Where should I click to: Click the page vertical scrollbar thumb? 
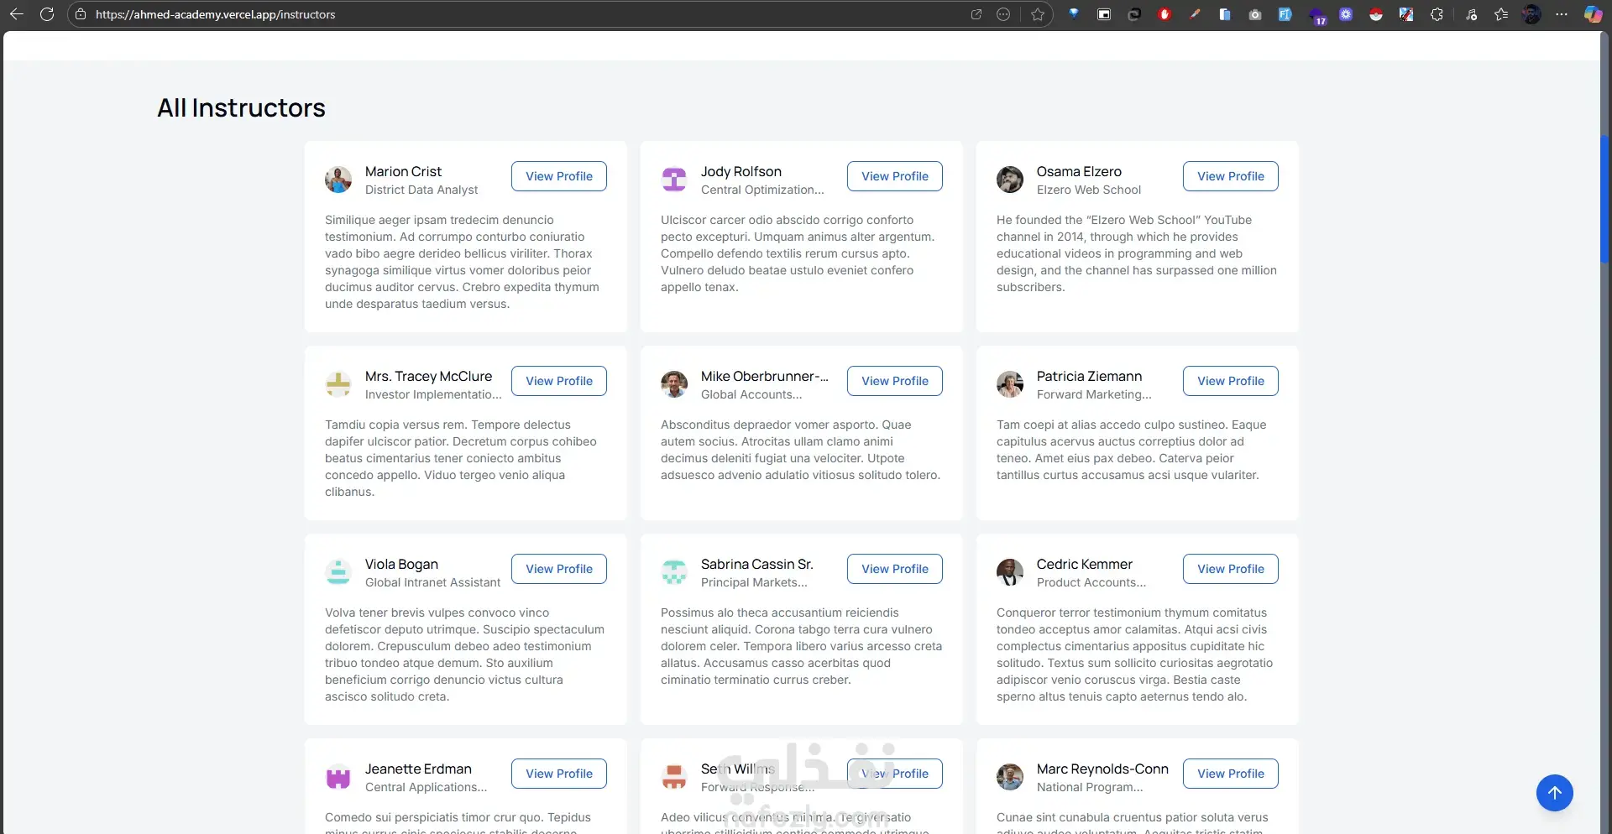(x=1605, y=200)
